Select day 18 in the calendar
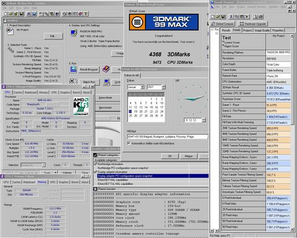297x238 pixels. coord(130,112)
